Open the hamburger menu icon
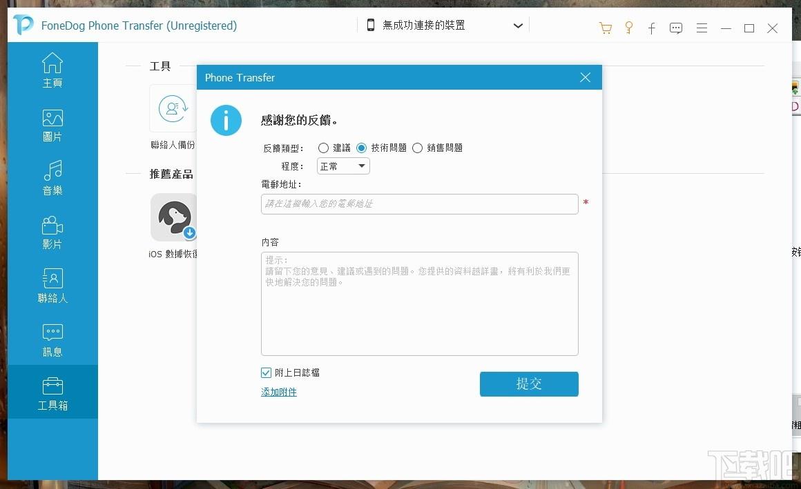Image resolution: width=801 pixels, height=489 pixels. pos(702,28)
